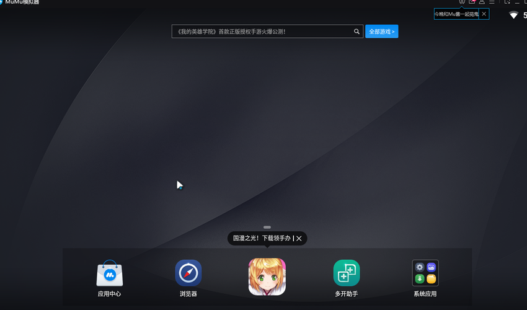The width and height of the screenshot is (527, 310).
Task: Click the Wi-Fi signal status icon
Action: [x=513, y=15]
